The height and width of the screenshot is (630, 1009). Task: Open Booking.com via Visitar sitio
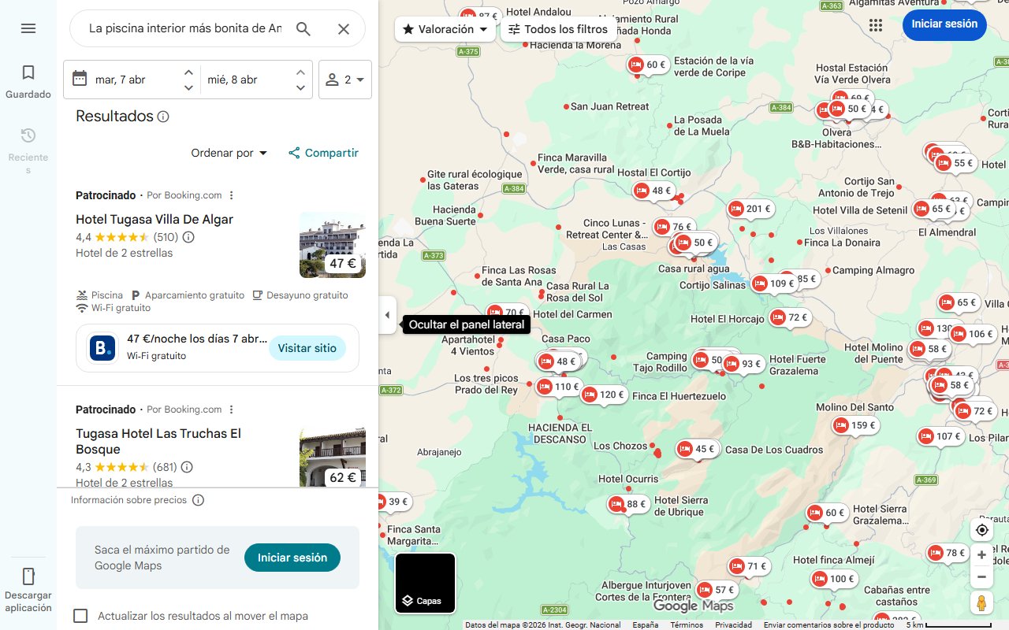click(x=307, y=347)
